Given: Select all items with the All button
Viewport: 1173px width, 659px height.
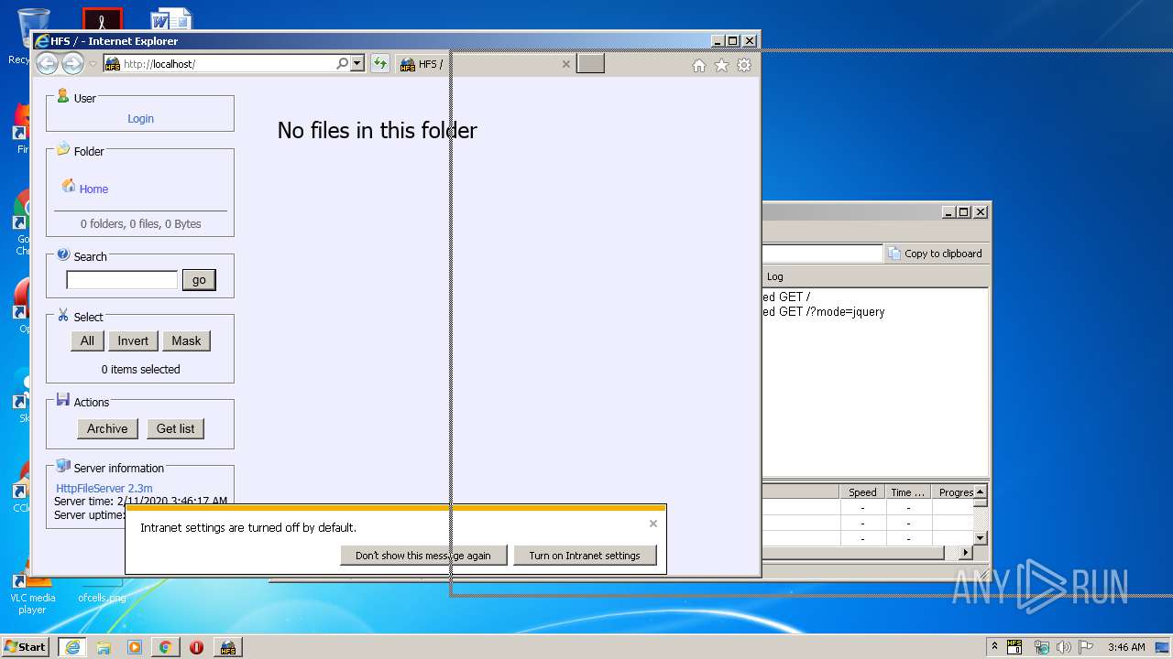Looking at the screenshot, I should [87, 340].
